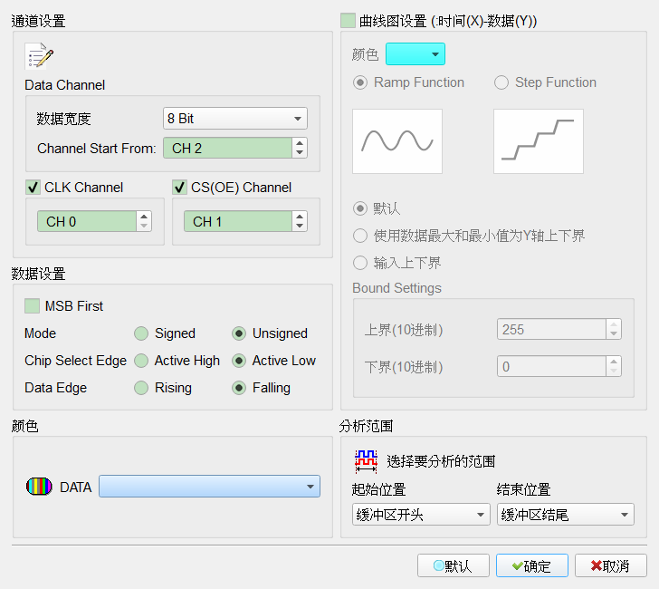Select the Ramp Function radio button
Viewport: 659px width, 589px height.
360,82
